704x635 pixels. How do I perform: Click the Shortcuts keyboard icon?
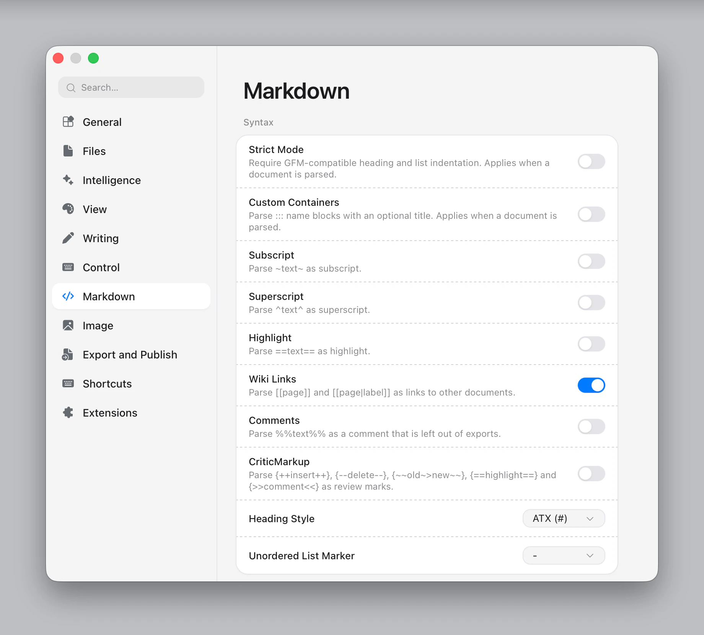coord(68,383)
